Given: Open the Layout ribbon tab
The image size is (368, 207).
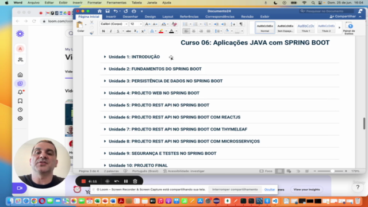Looking at the screenshot, I should click(167, 17).
